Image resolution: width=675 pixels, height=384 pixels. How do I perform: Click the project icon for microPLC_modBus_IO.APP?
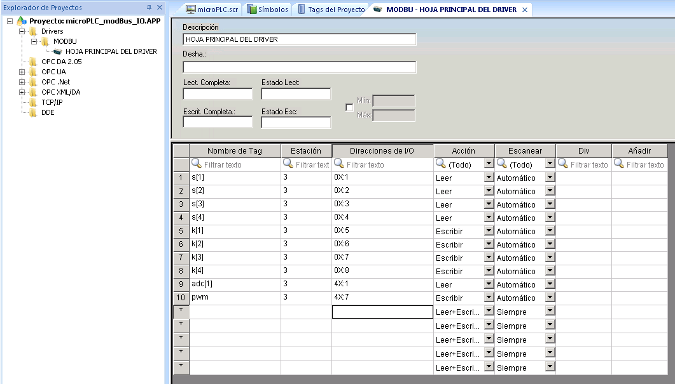click(x=22, y=20)
